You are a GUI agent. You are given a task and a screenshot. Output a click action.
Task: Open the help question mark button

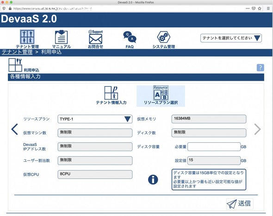coord(261,68)
